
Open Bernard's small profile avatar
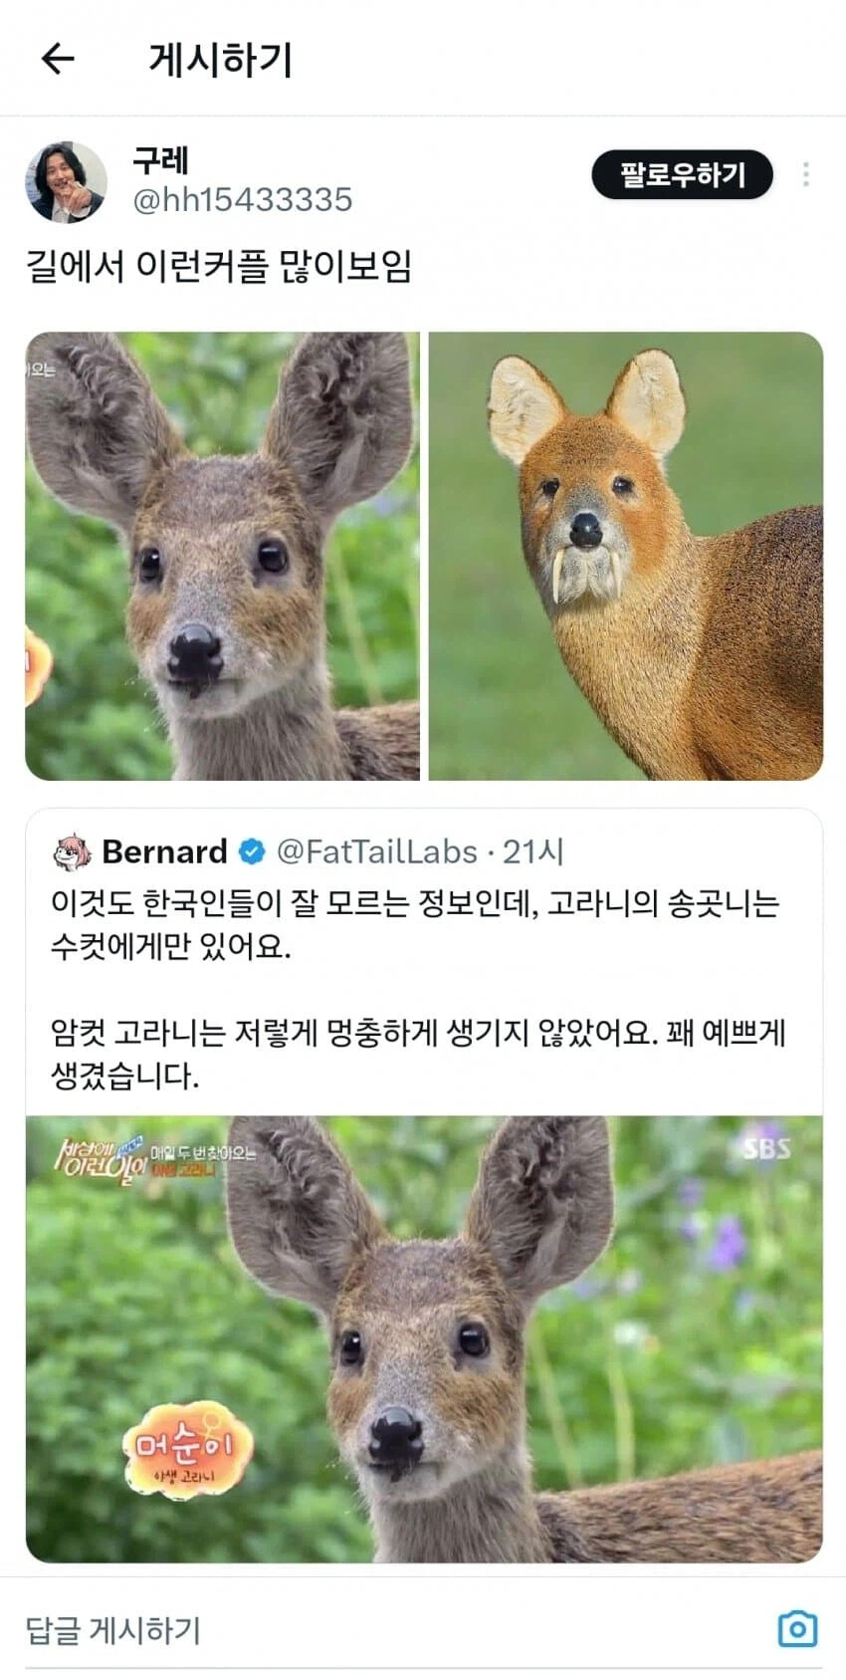72,852
